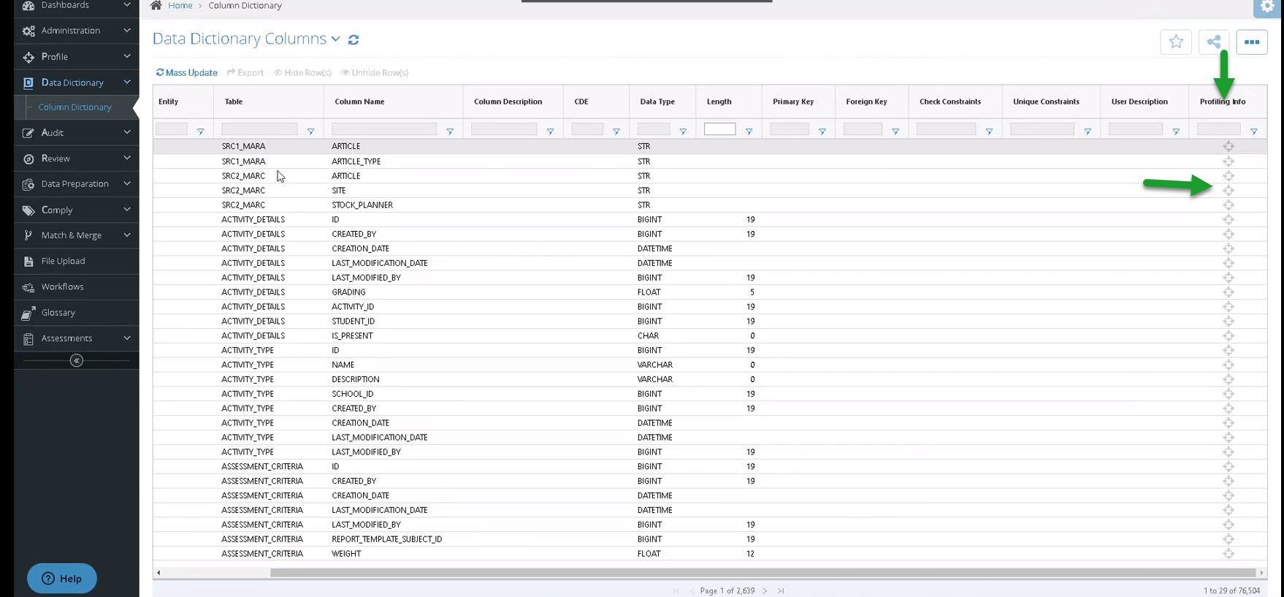Sort by Column Name header
This screenshot has height=597, width=1284.
[359, 102]
